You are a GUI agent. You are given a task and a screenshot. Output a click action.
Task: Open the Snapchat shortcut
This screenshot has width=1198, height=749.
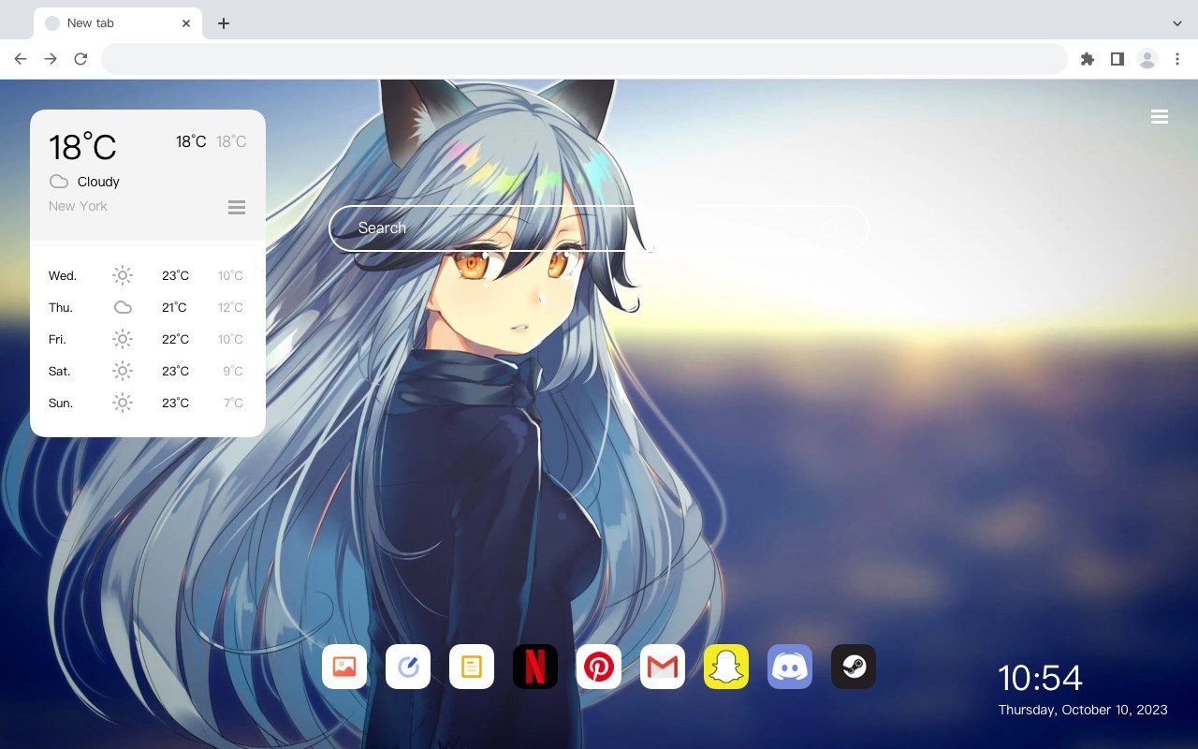pyautogui.click(x=726, y=667)
